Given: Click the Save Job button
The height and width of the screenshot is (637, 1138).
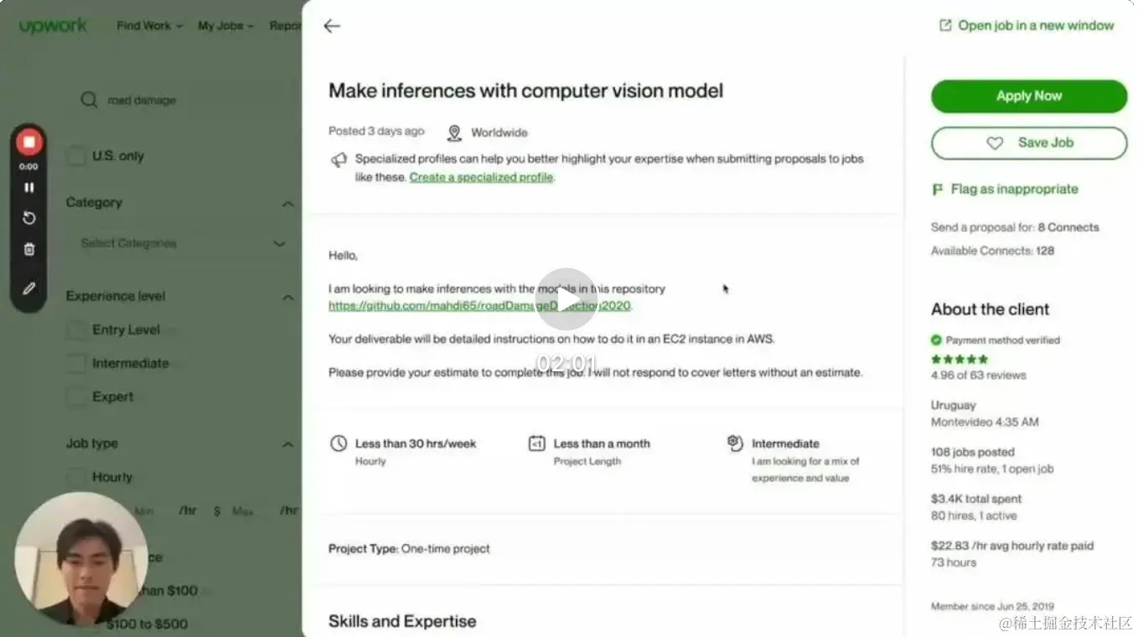Looking at the screenshot, I should click(x=1028, y=143).
